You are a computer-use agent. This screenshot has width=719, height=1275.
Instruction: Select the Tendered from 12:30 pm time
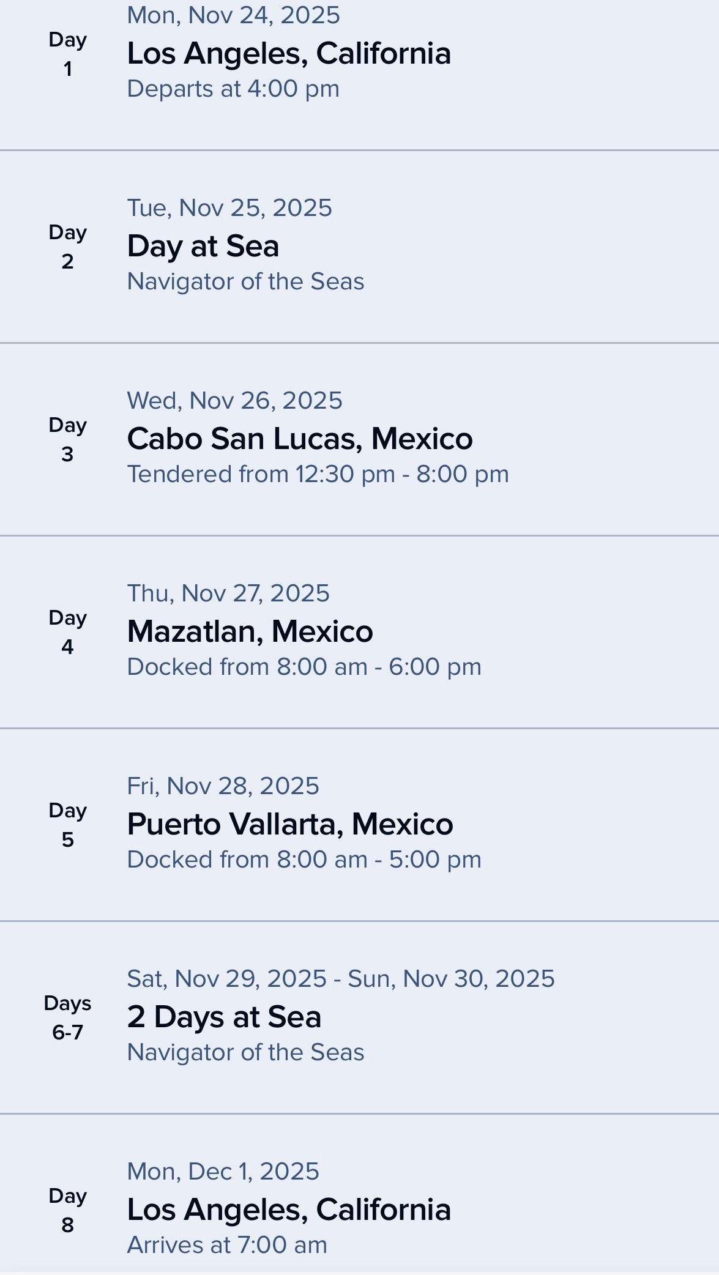(318, 474)
